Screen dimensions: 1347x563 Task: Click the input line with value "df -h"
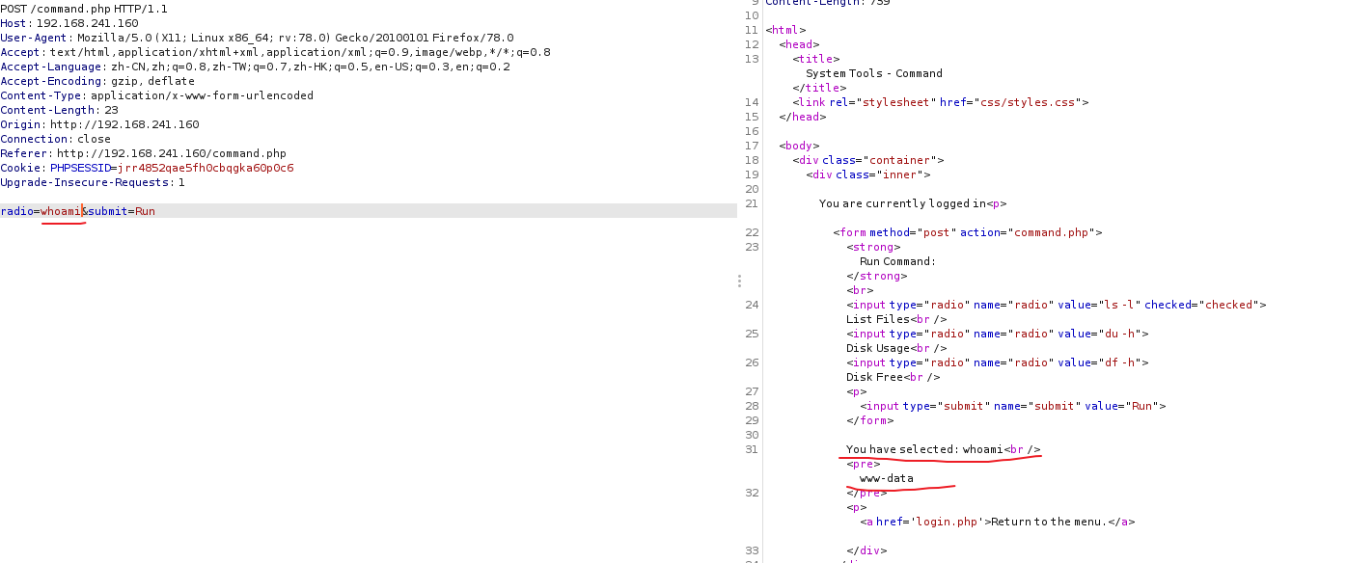click(998, 362)
